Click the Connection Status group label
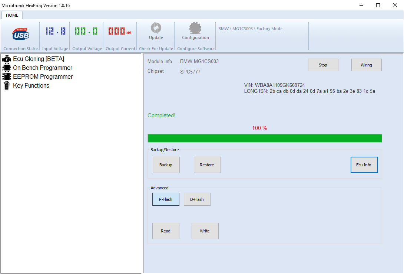The image size is (404, 274). click(x=21, y=49)
